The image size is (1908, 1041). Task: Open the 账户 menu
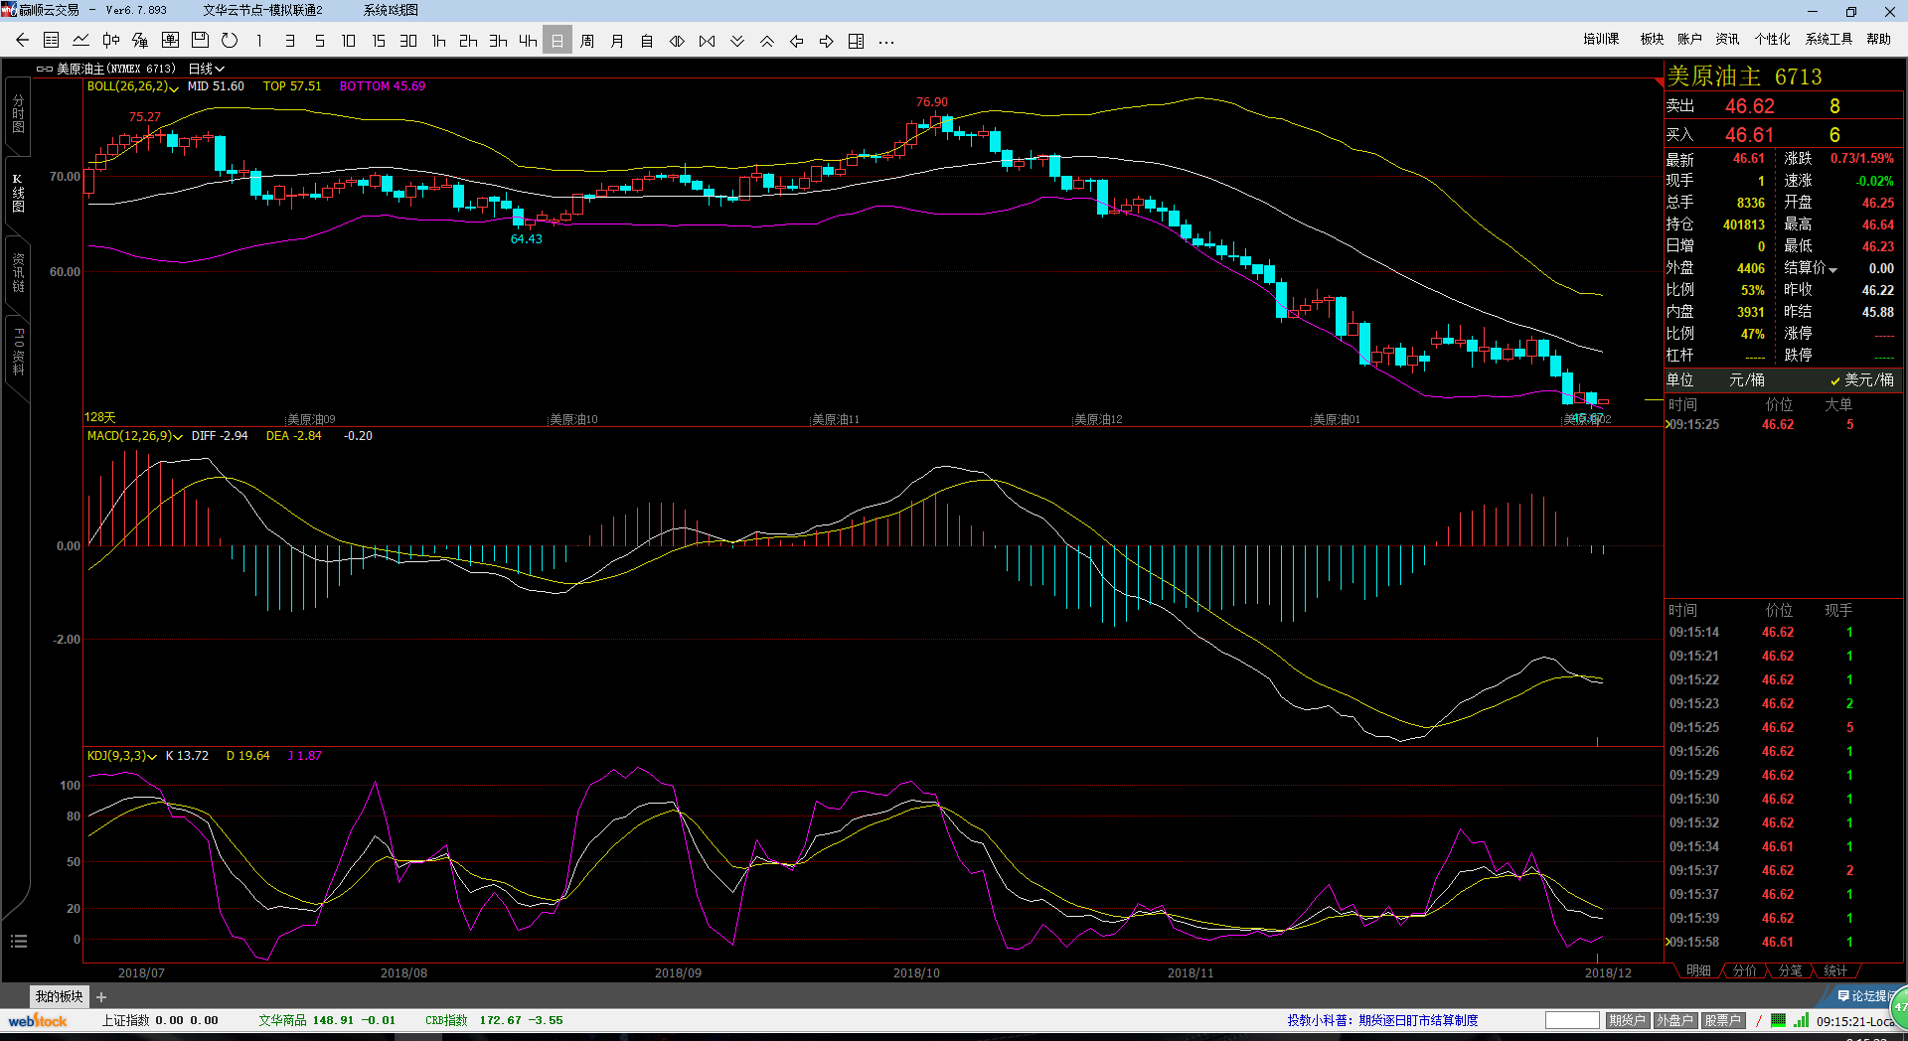click(x=1689, y=39)
